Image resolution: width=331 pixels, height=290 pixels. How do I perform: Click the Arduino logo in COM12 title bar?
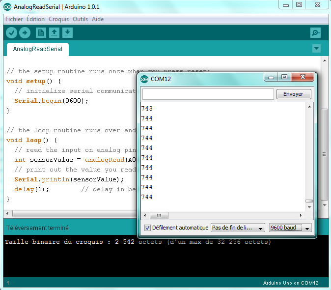pos(144,79)
